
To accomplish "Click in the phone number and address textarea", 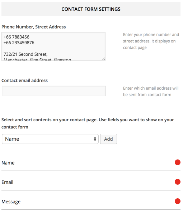I will click(53, 46).
